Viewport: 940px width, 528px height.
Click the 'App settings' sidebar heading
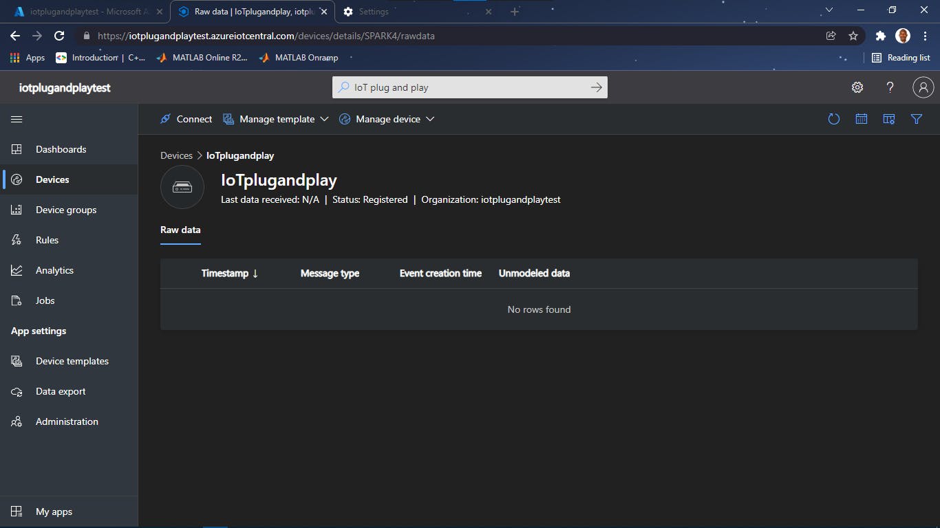click(39, 331)
